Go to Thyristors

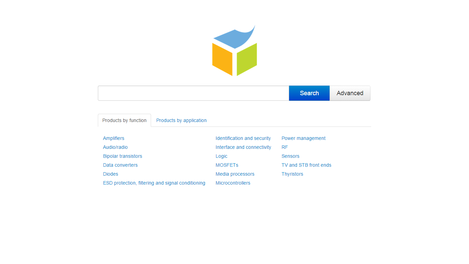(x=292, y=174)
